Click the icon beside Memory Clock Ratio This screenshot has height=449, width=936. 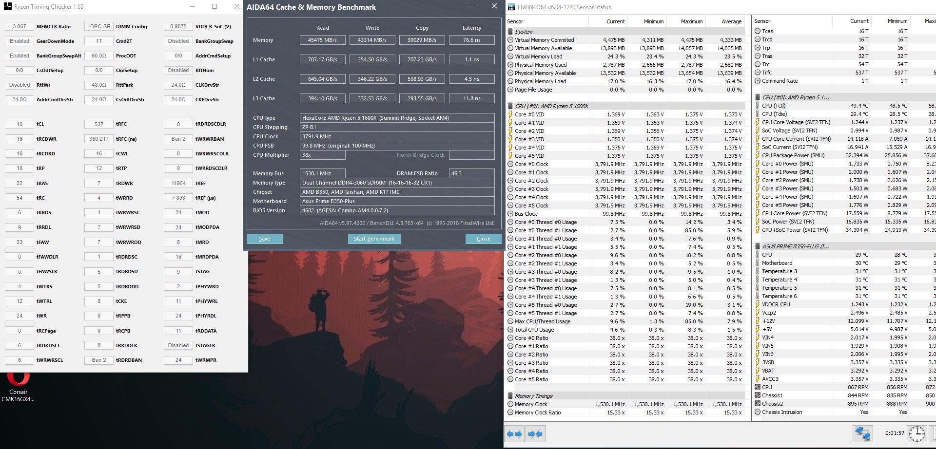click(510, 412)
